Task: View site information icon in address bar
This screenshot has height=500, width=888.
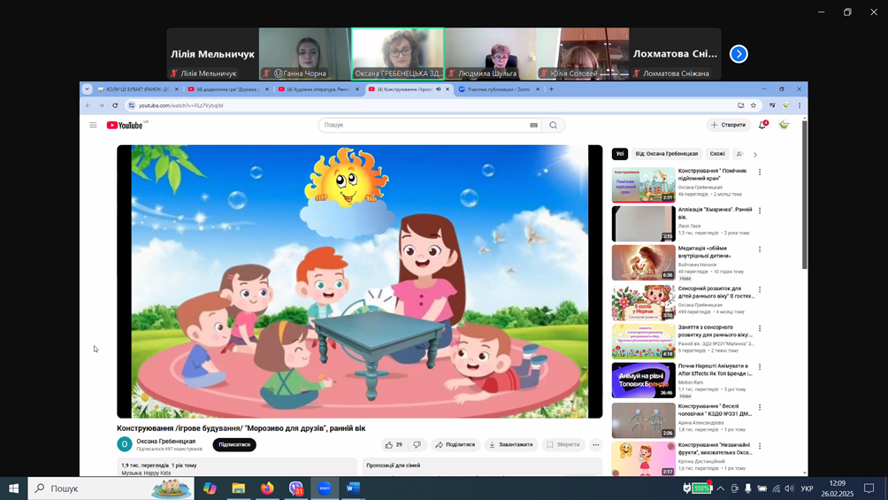Action: click(132, 105)
